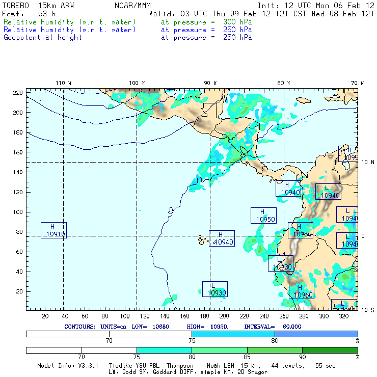
Task: Click the L 10930 low label box
Action: (215, 289)
